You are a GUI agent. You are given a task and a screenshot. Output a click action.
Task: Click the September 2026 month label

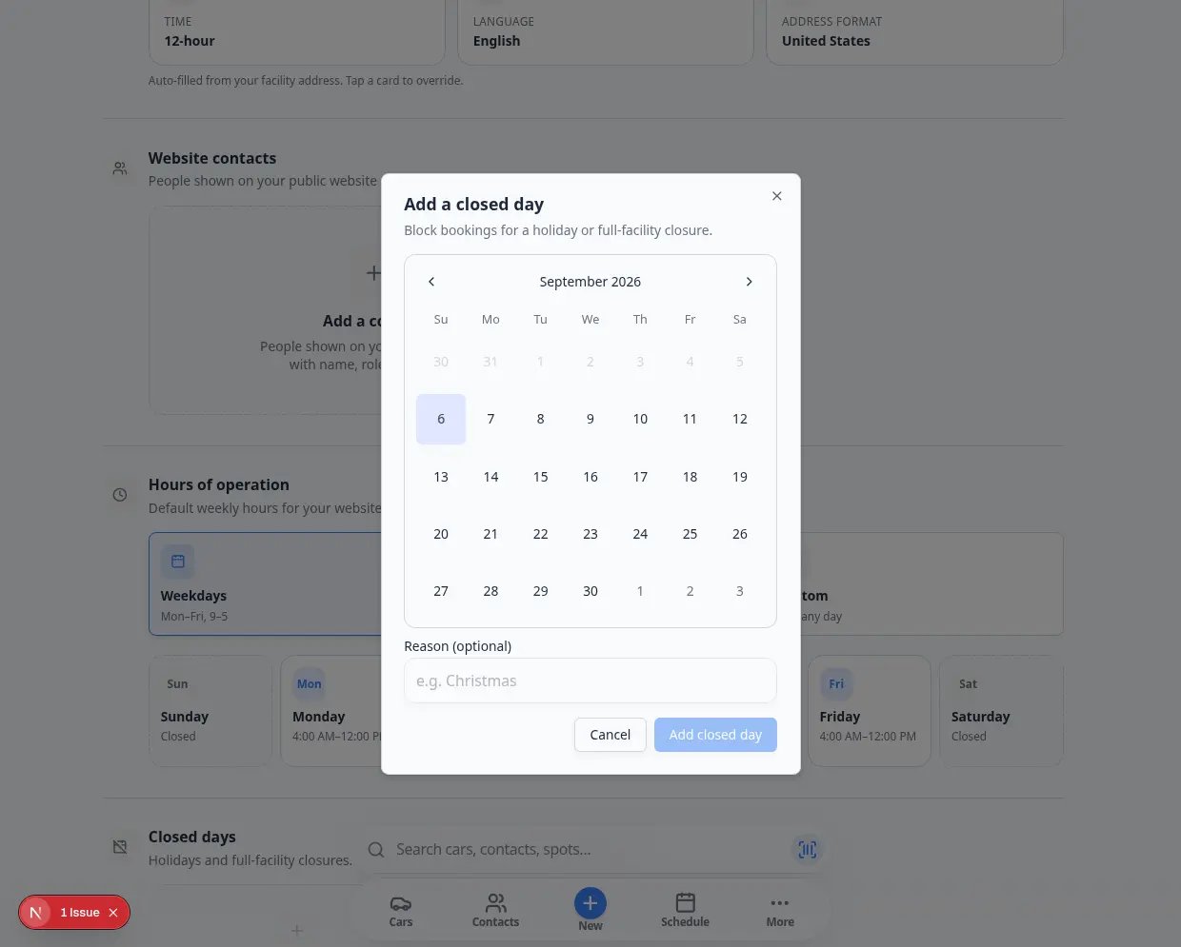coord(590,282)
